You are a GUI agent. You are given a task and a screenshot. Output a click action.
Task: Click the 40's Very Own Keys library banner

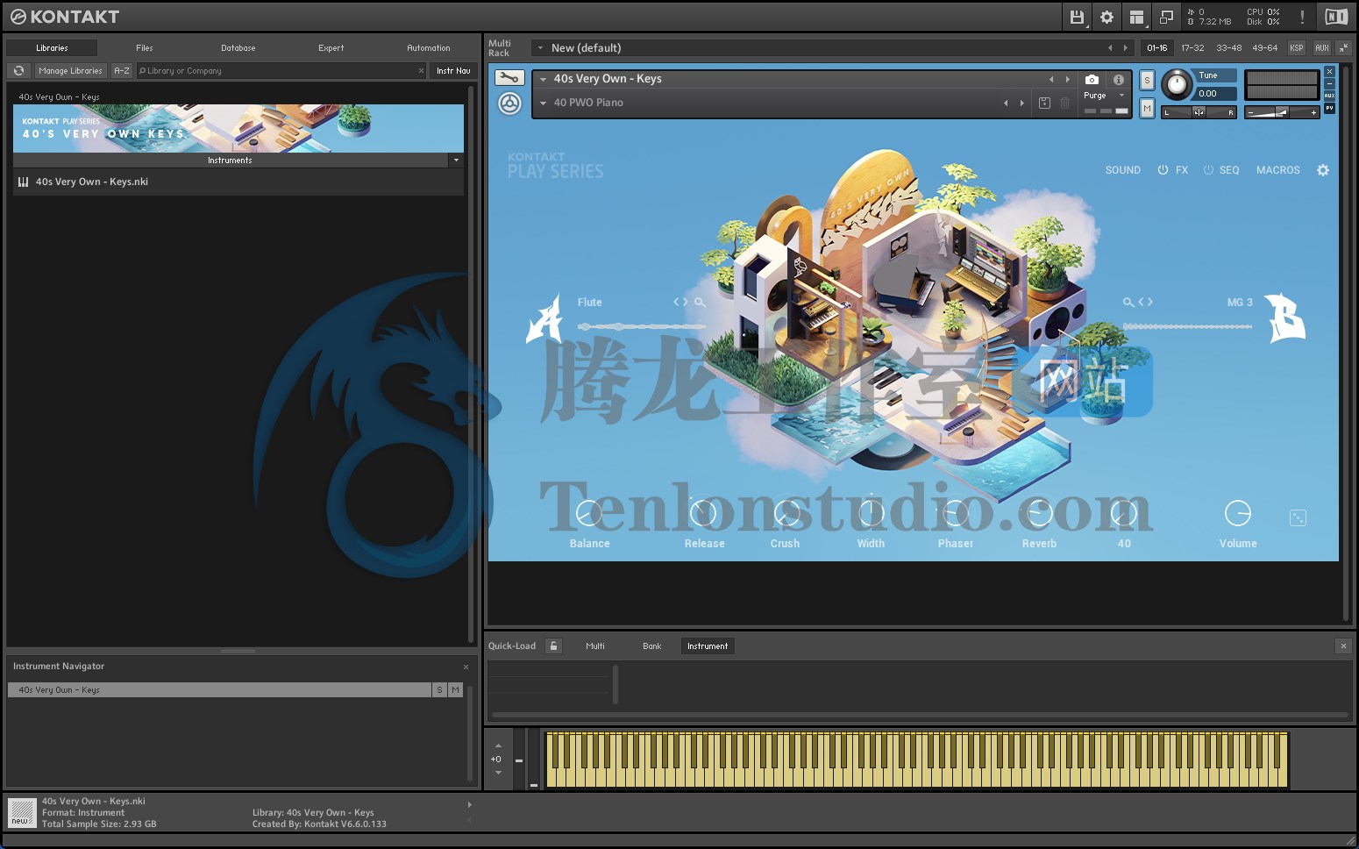[x=238, y=129]
